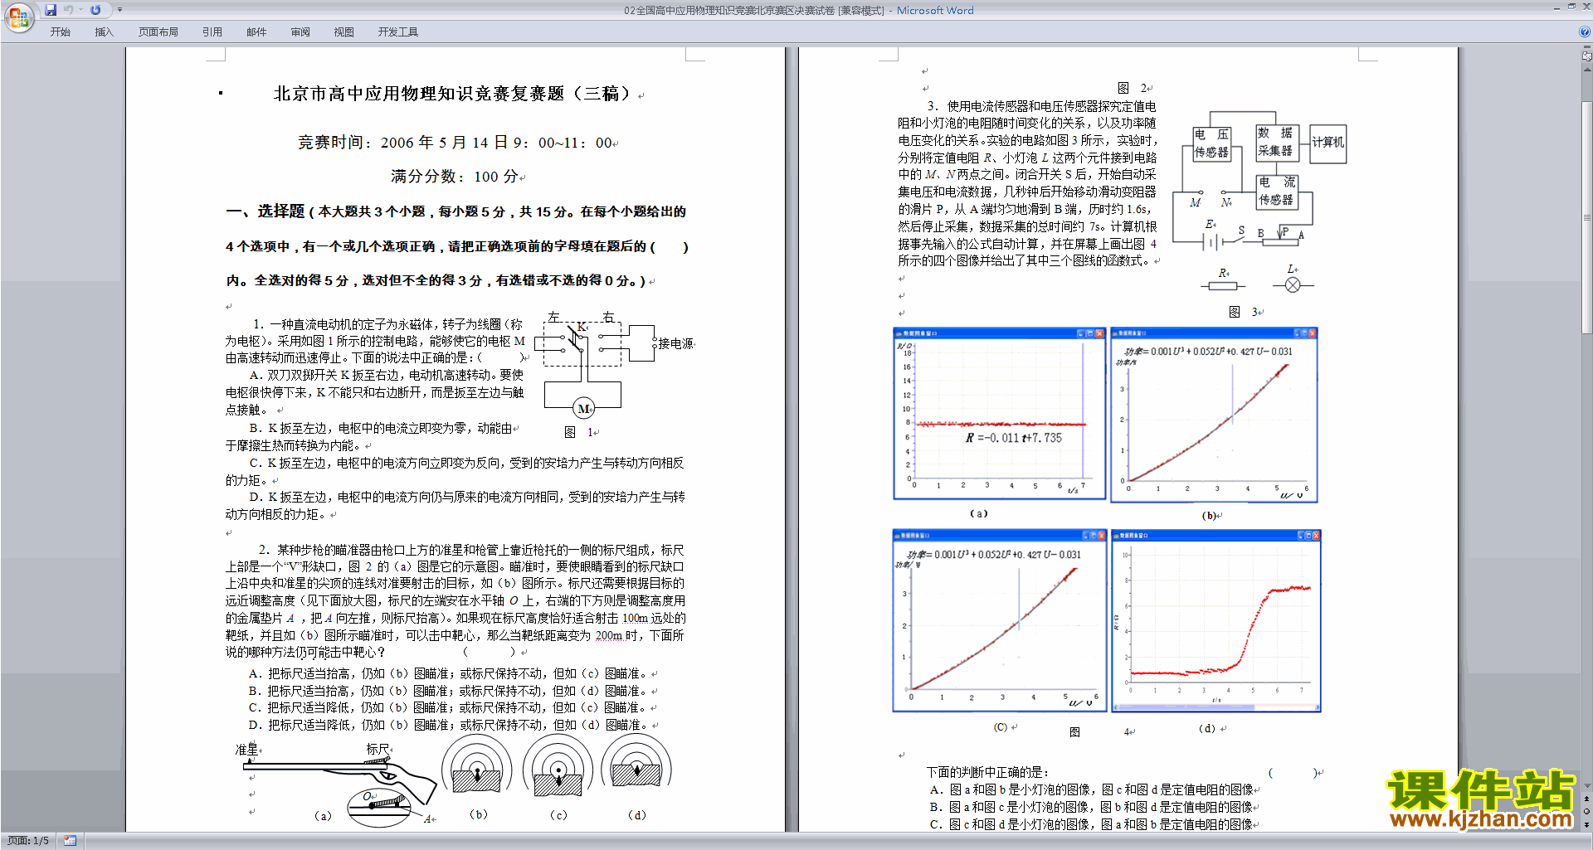Undo the last action
Viewport: 1593px width, 850px height.
click(68, 10)
